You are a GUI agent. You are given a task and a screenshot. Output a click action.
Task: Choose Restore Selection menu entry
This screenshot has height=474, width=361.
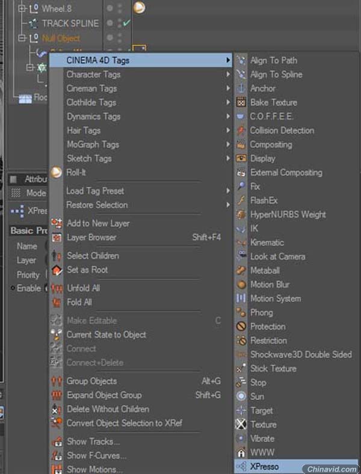(141, 205)
